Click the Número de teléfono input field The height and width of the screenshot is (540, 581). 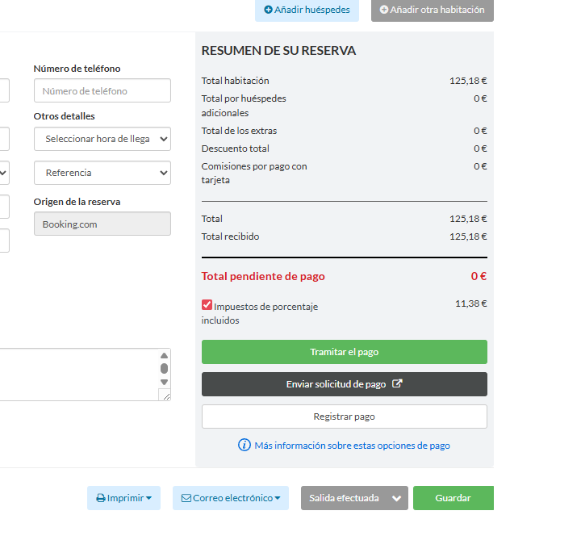[x=102, y=91]
